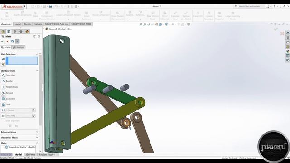Image resolution: width=290 pixels, height=163 pixels.
Task: Switch to the Assembly ribbon tab
Action: [x=6, y=24]
